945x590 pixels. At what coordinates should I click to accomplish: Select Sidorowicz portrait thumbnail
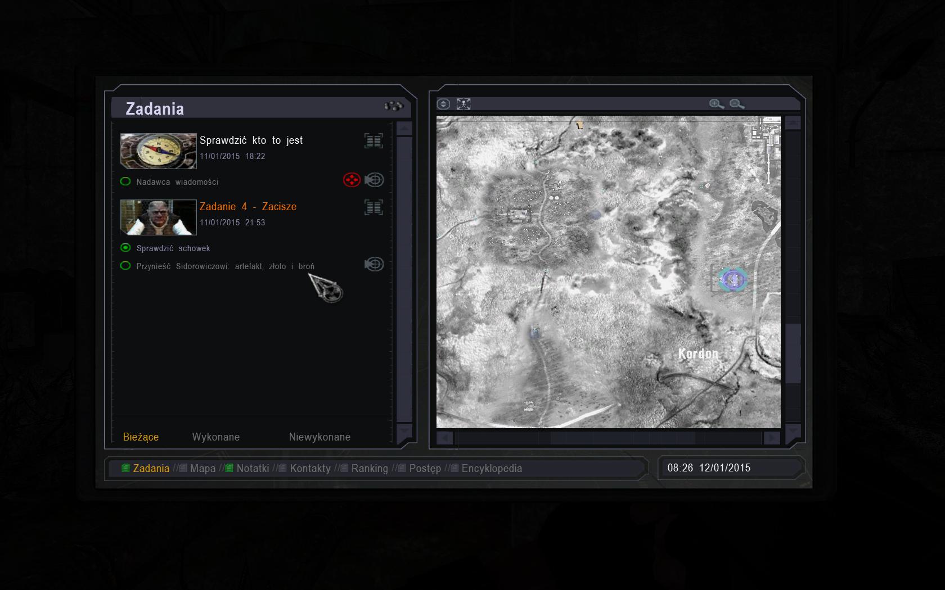[x=159, y=217]
